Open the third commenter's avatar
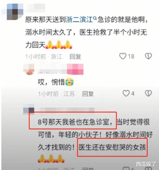The width and height of the screenshot is (159, 170). tap(29, 109)
